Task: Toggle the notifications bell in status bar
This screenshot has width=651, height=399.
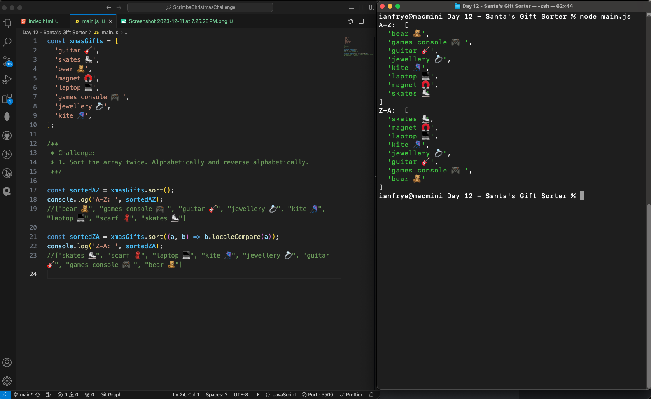Action: click(x=371, y=394)
